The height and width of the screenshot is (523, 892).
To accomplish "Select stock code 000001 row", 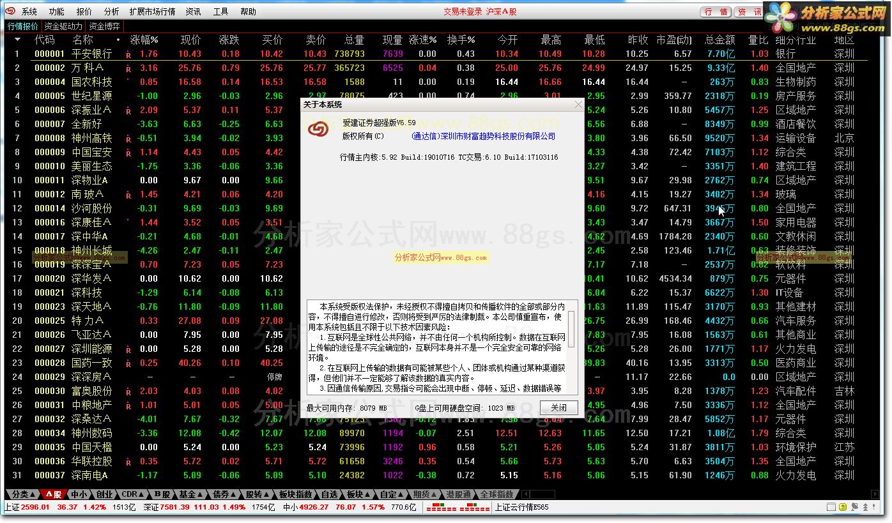I will point(436,54).
